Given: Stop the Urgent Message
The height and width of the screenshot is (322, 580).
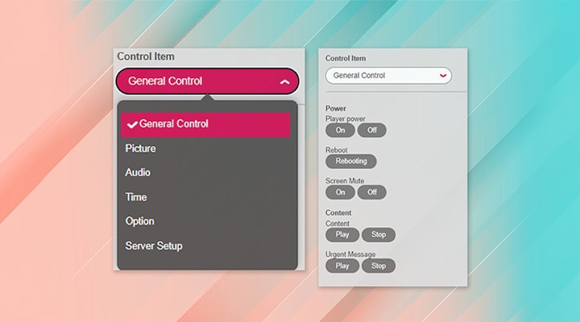Looking at the screenshot, I should click(x=379, y=266).
